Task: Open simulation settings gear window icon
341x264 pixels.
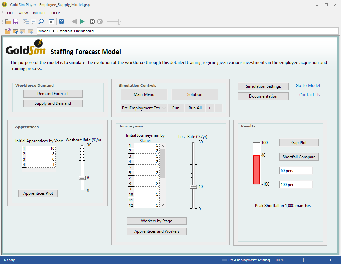Action: click(x=51, y=22)
